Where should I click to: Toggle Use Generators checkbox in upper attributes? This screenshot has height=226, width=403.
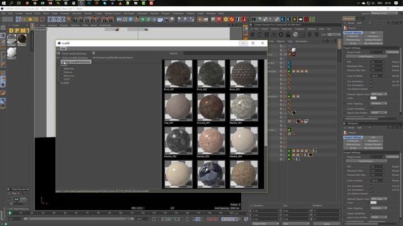[x=372, y=85]
